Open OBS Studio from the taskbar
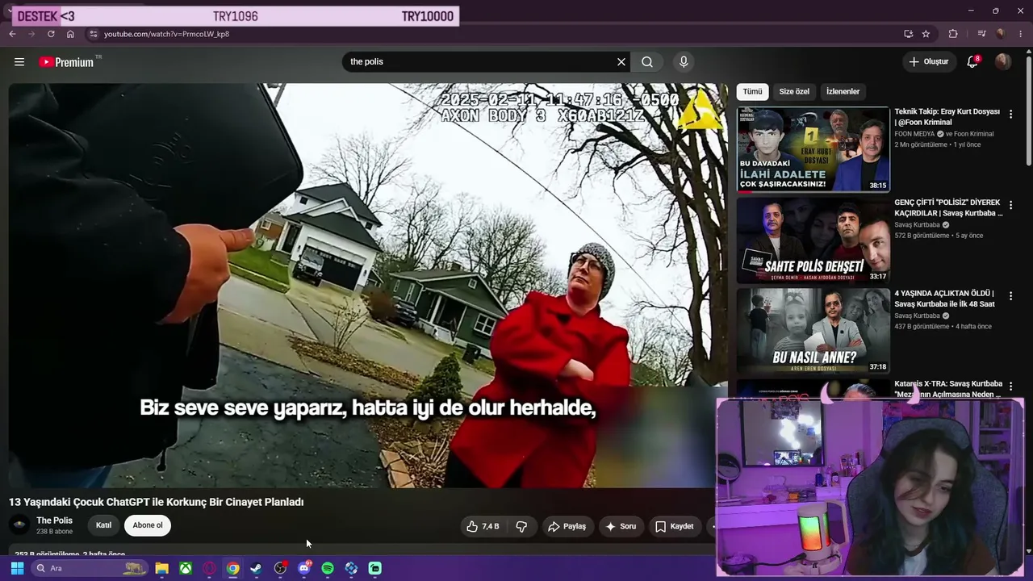The height and width of the screenshot is (581, 1033). (x=280, y=568)
